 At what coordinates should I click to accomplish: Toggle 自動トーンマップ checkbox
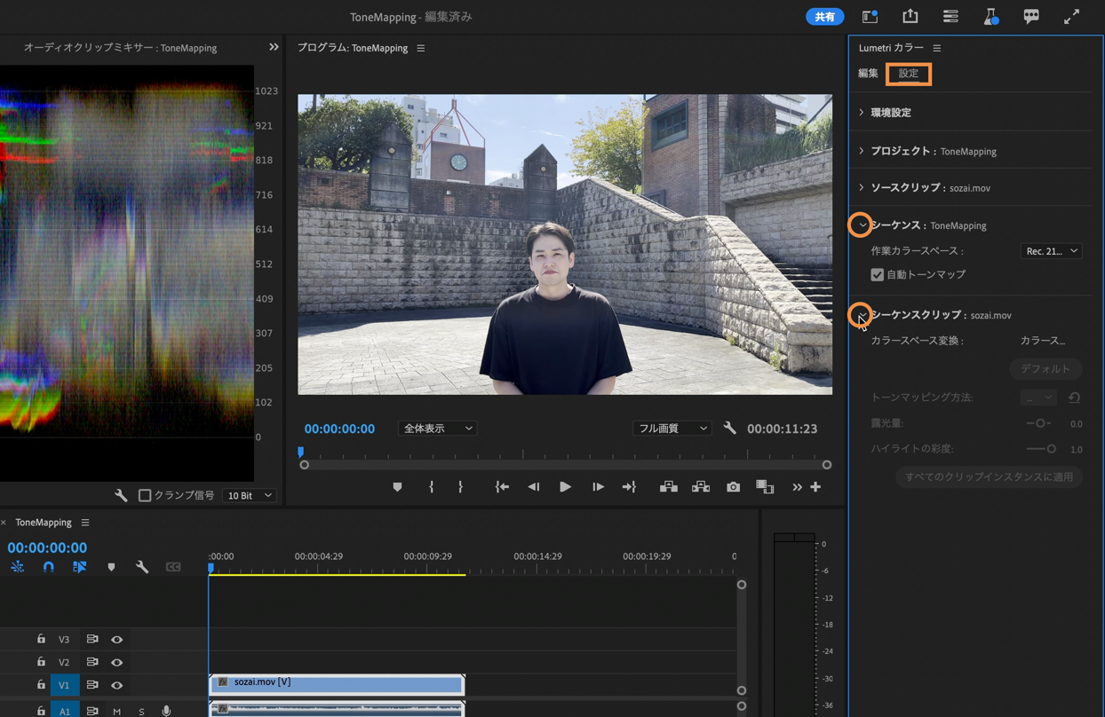tap(878, 275)
